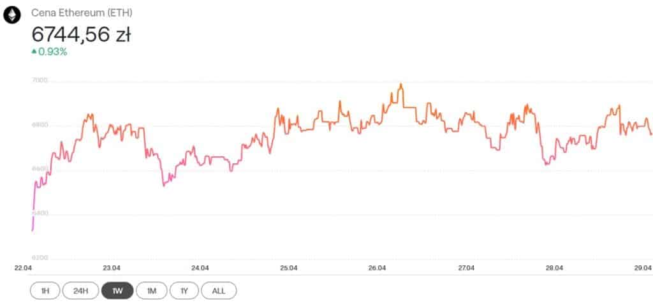Click the chart peak near 26.04
The width and height of the screenshot is (653, 308).
(x=400, y=84)
